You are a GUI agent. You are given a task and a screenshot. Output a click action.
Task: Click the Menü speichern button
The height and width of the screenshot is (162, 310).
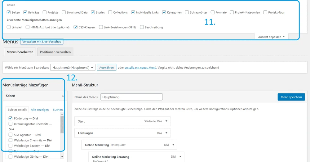[x=291, y=97]
